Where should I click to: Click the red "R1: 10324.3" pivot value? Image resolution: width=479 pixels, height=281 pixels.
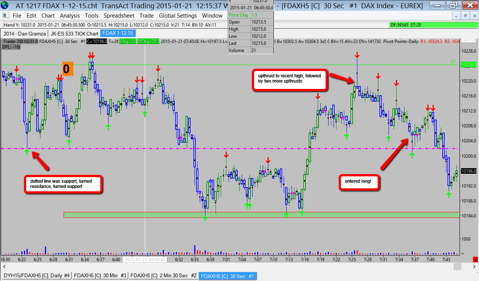point(431,41)
